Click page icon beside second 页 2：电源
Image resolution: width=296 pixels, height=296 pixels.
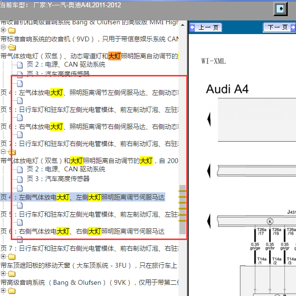[x=20, y=169]
